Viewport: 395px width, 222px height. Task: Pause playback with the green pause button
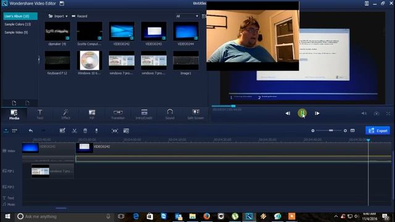click(302, 113)
